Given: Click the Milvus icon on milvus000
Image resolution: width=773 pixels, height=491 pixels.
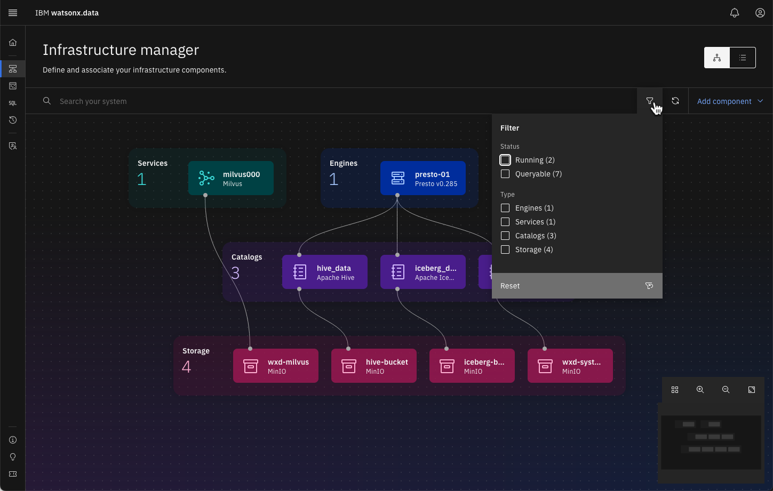Looking at the screenshot, I should (x=206, y=178).
